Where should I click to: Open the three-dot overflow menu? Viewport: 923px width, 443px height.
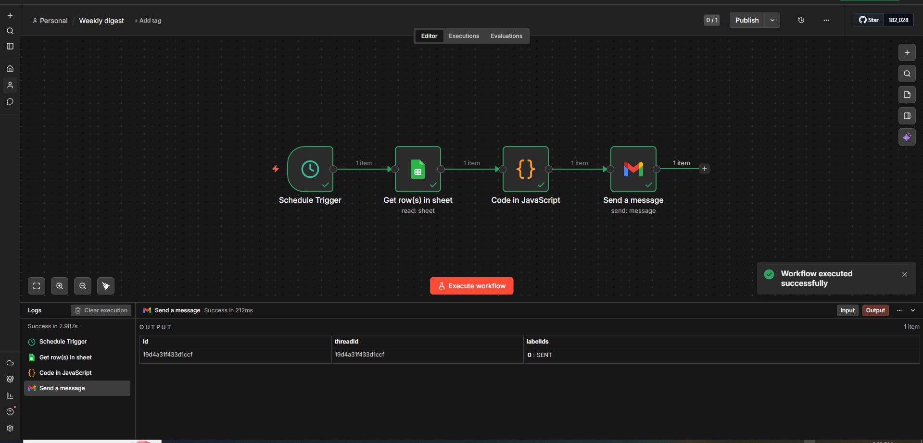click(826, 20)
